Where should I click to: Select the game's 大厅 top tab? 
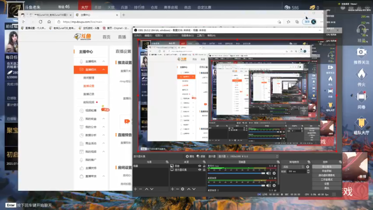coord(85,7)
